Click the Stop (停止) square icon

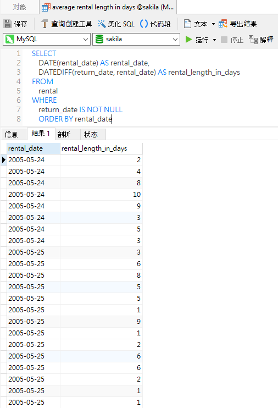pyautogui.click(x=224, y=40)
